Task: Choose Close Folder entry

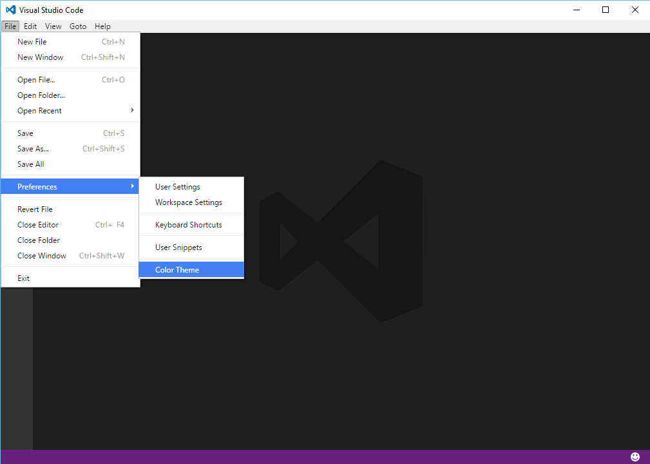Action: (x=70, y=240)
